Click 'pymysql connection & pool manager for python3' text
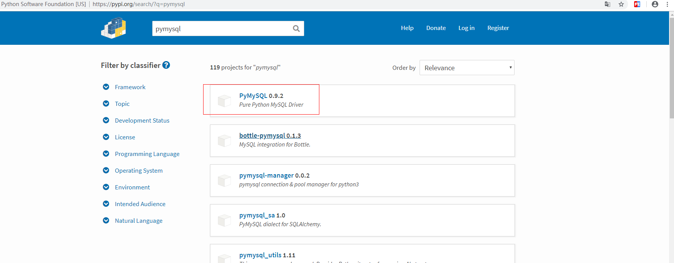The width and height of the screenshot is (674, 263). [299, 184]
